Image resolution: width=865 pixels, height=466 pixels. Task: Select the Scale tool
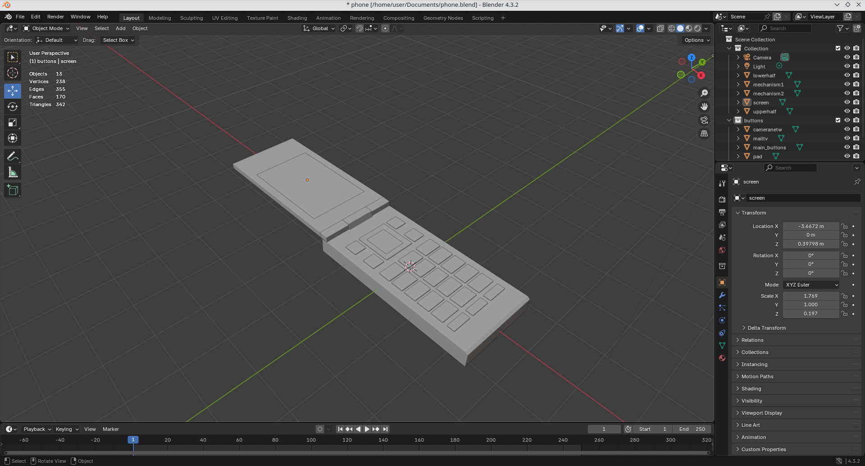point(13,123)
